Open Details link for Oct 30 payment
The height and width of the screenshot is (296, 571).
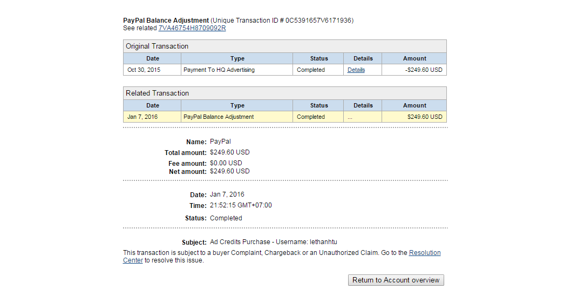coord(356,70)
